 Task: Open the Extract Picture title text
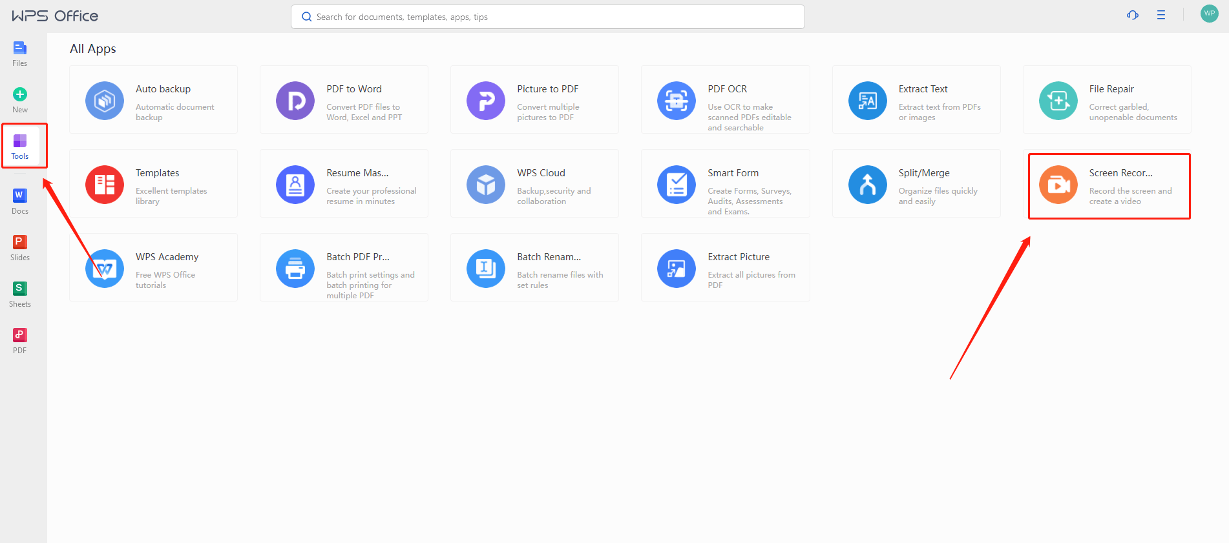pyautogui.click(x=739, y=257)
